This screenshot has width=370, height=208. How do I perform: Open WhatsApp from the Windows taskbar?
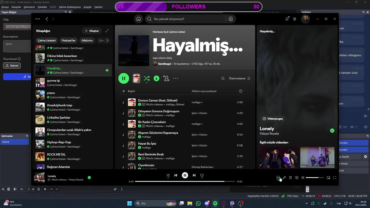(198, 203)
